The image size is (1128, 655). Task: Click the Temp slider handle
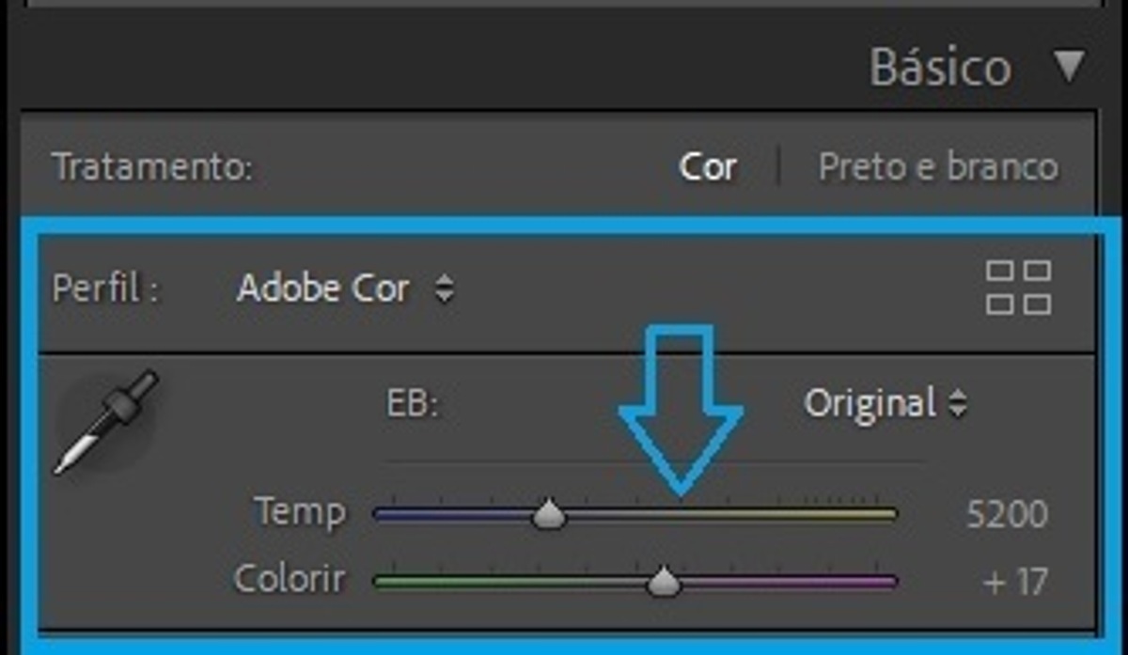549,515
